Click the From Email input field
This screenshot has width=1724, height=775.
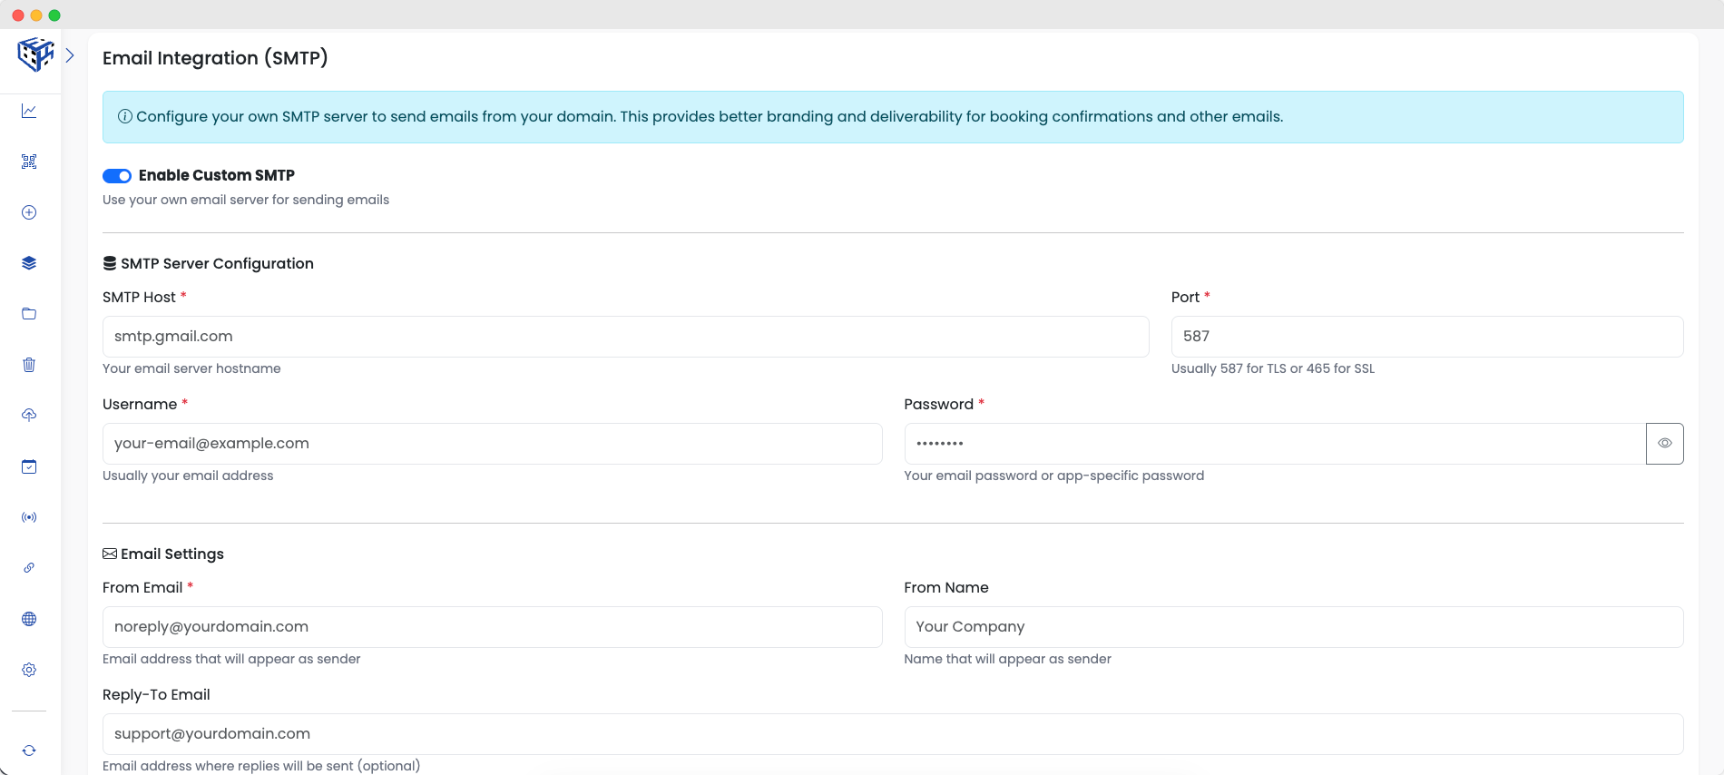492,627
